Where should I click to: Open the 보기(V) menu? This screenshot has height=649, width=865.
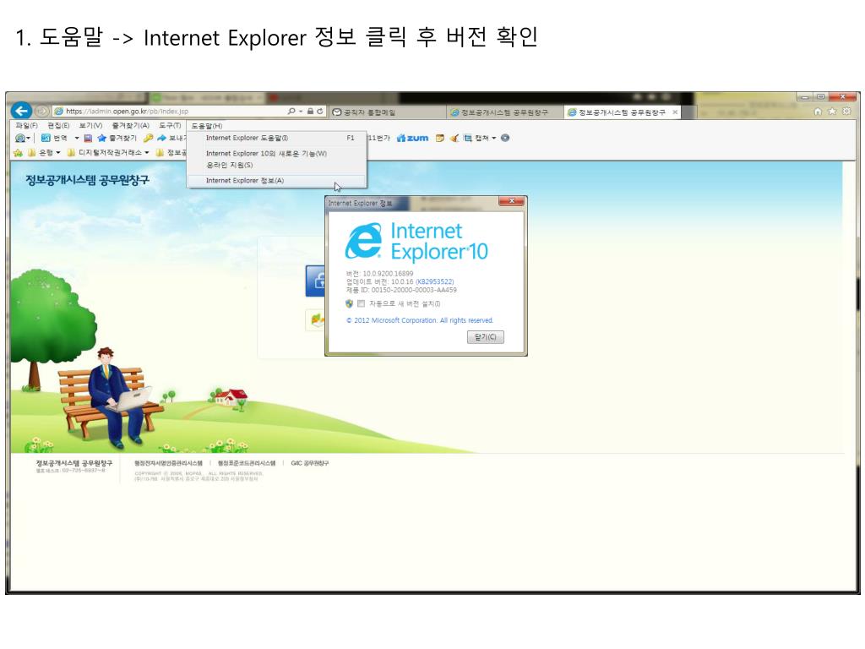pyautogui.click(x=90, y=126)
